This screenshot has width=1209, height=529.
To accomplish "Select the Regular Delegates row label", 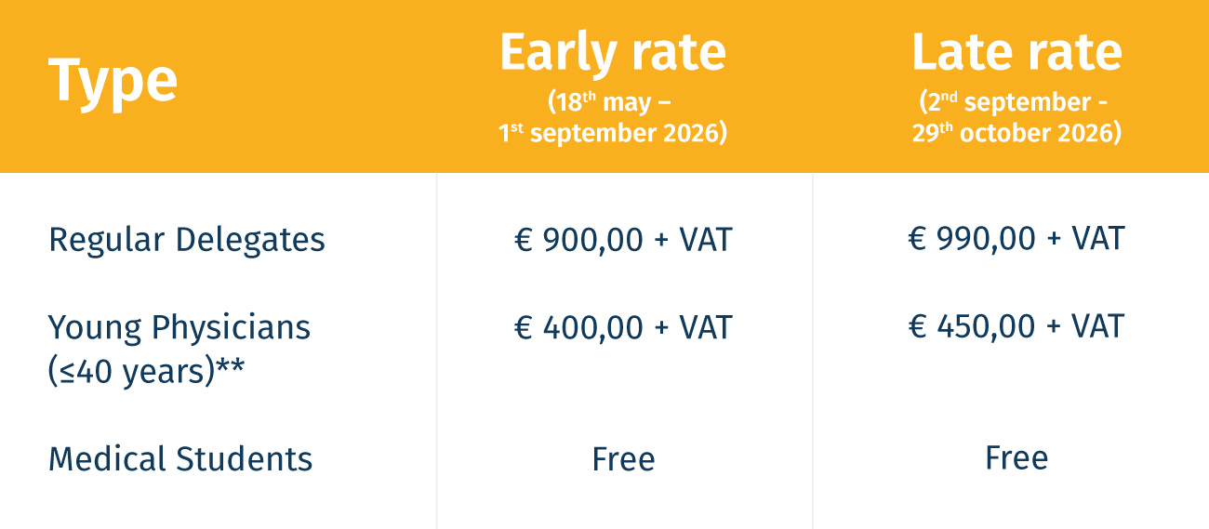I will point(186,240).
